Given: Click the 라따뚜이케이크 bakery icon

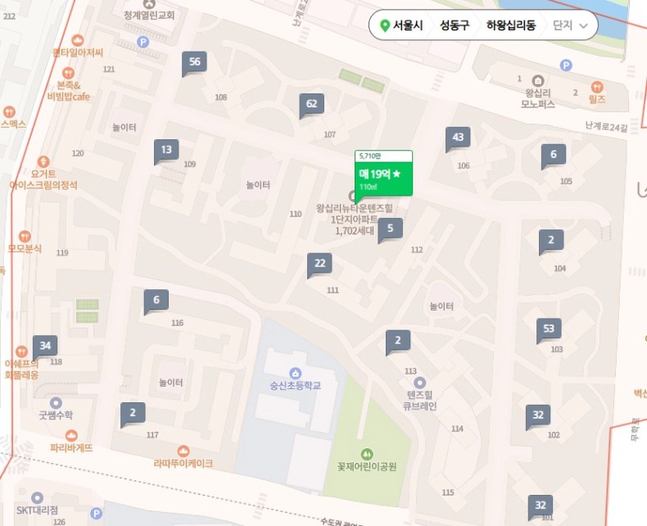Looking at the screenshot, I should tap(183, 451).
